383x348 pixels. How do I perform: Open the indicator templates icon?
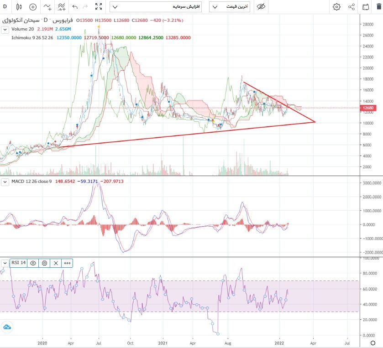[x=62, y=7]
